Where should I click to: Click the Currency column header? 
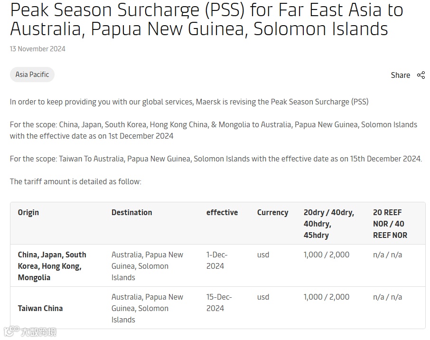click(x=272, y=213)
